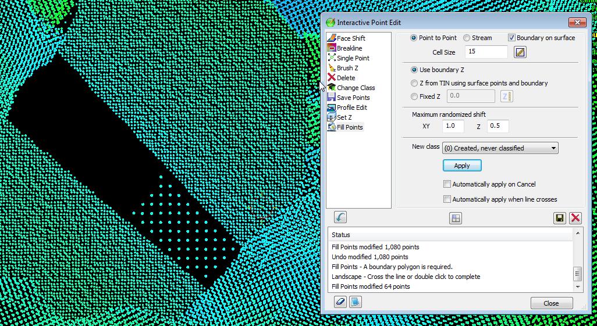This screenshot has width=597, height=326.
Task: Close the Interactive Point Edit dialog window
Action: point(577,23)
